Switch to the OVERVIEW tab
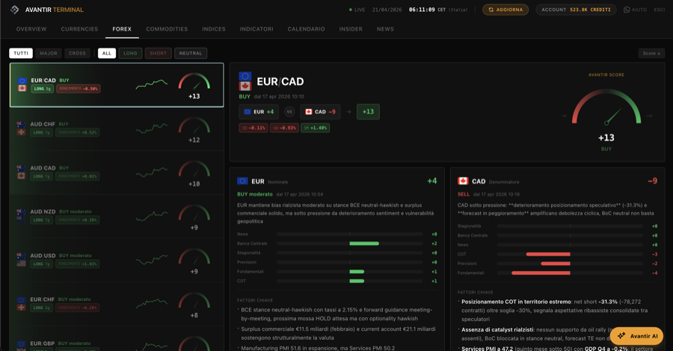Screen dimensions: 673x351 [x=31, y=29]
